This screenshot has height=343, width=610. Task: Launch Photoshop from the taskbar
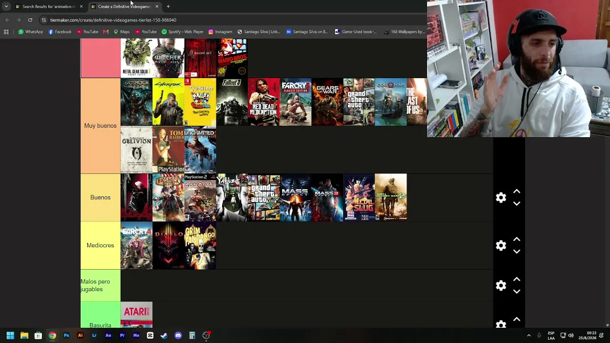(66, 335)
